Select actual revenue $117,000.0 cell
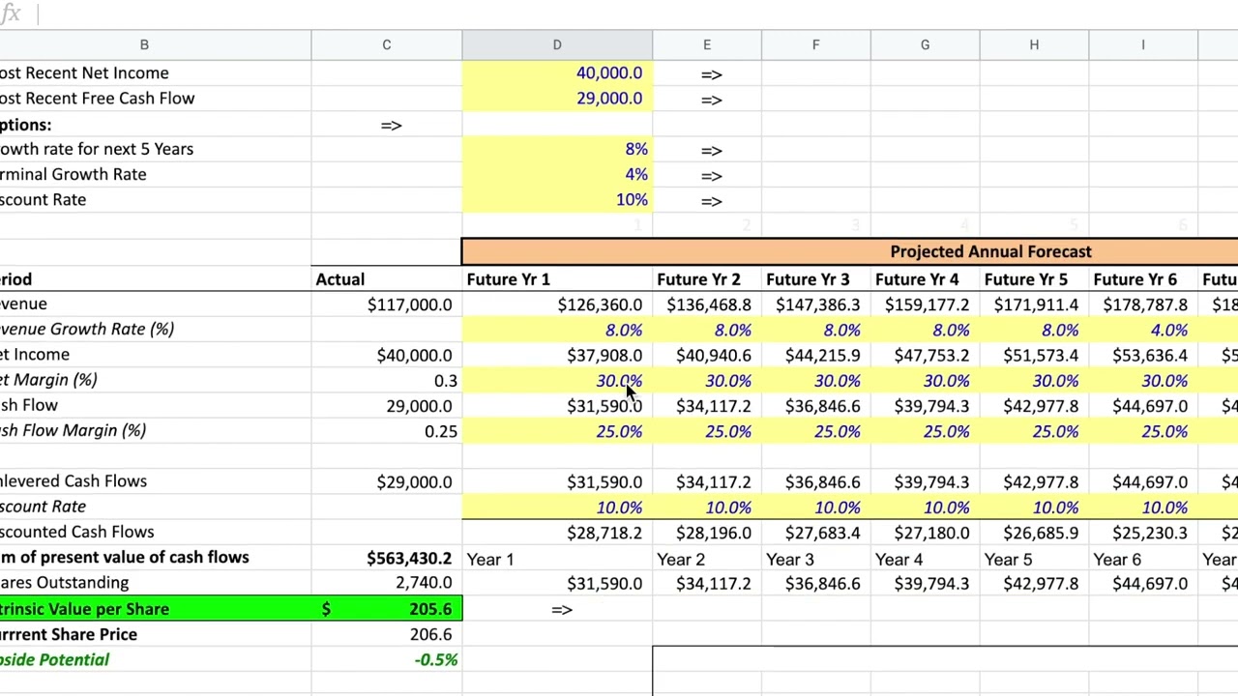This screenshot has width=1238, height=696. pos(386,304)
